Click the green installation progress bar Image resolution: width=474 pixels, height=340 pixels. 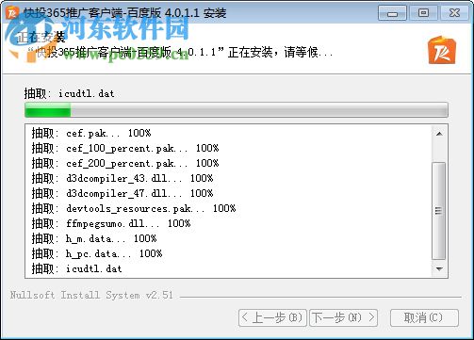click(237, 110)
